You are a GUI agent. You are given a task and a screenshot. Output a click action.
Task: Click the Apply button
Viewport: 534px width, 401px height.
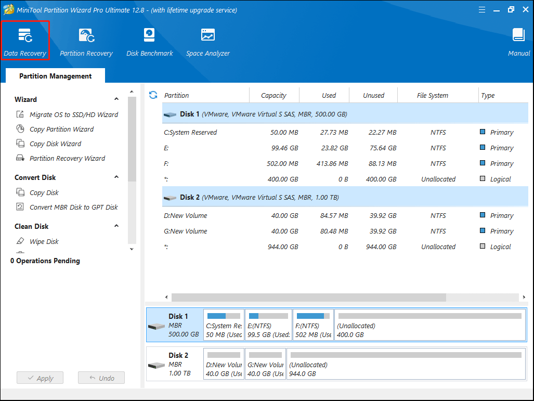click(x=40, y=378)
